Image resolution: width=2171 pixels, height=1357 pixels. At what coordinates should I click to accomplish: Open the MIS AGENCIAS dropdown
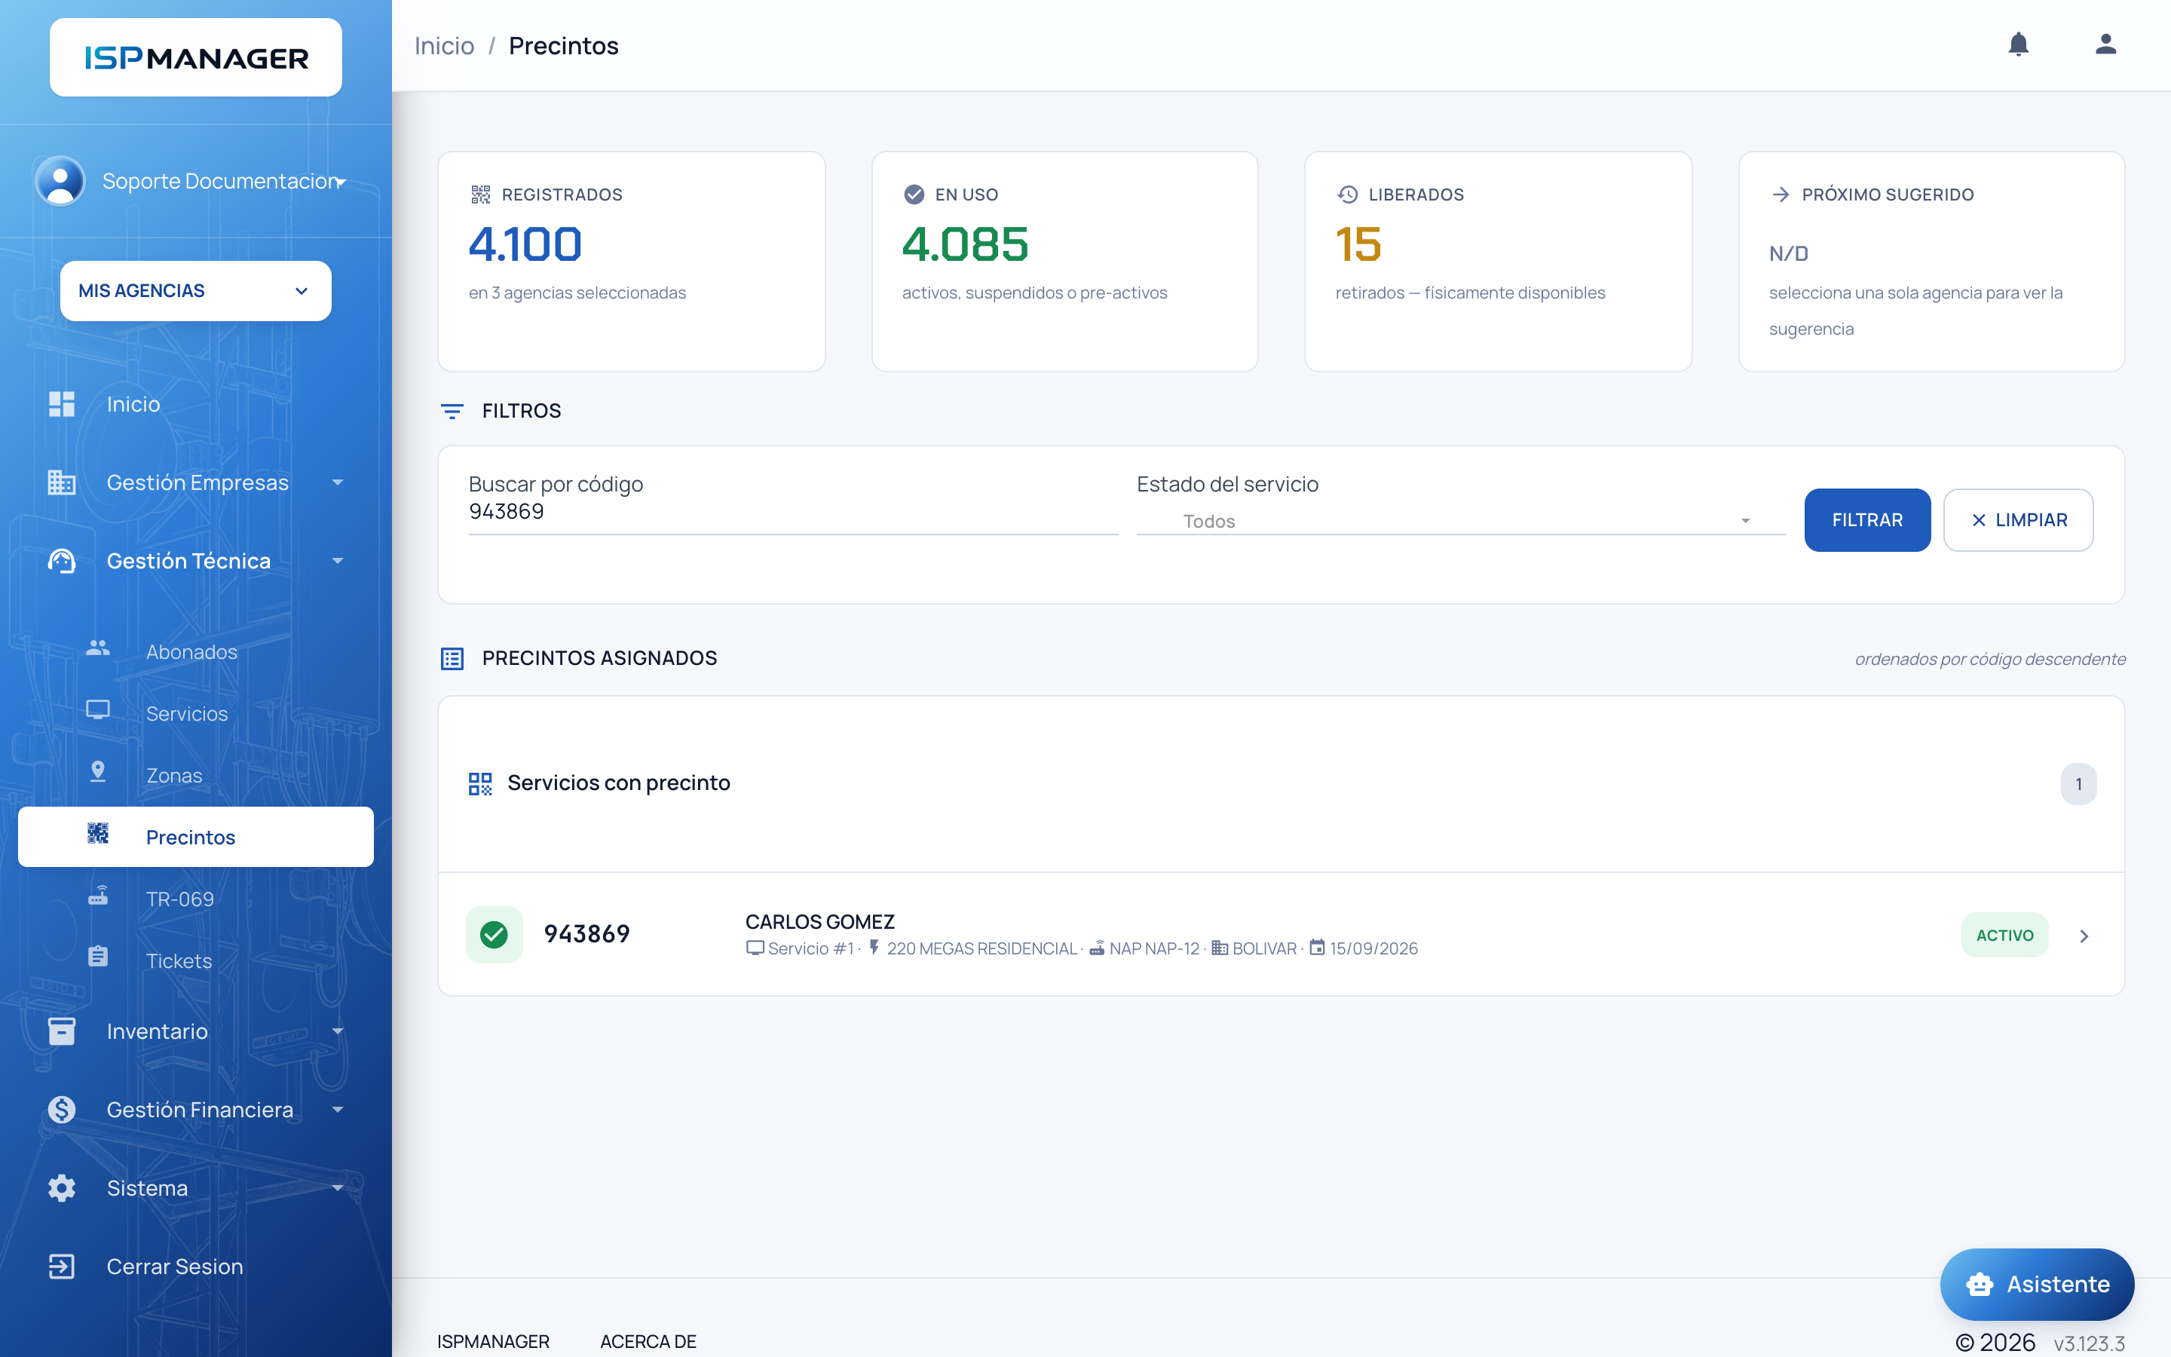195,291
